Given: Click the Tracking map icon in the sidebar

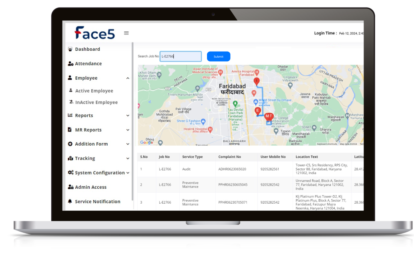Looking at the screenshot, I should (x=70, y=158).
